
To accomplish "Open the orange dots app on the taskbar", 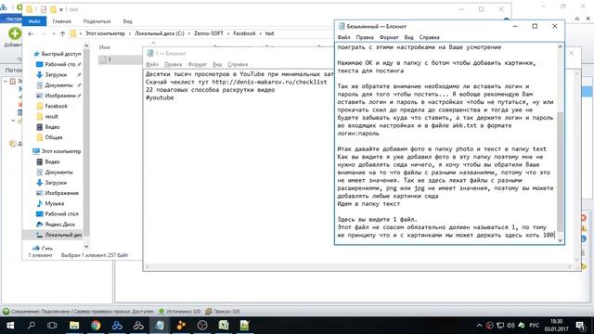I will (181, 326).
